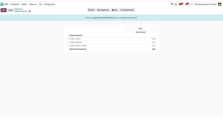Open the AI assistant icon

[176, 4]
